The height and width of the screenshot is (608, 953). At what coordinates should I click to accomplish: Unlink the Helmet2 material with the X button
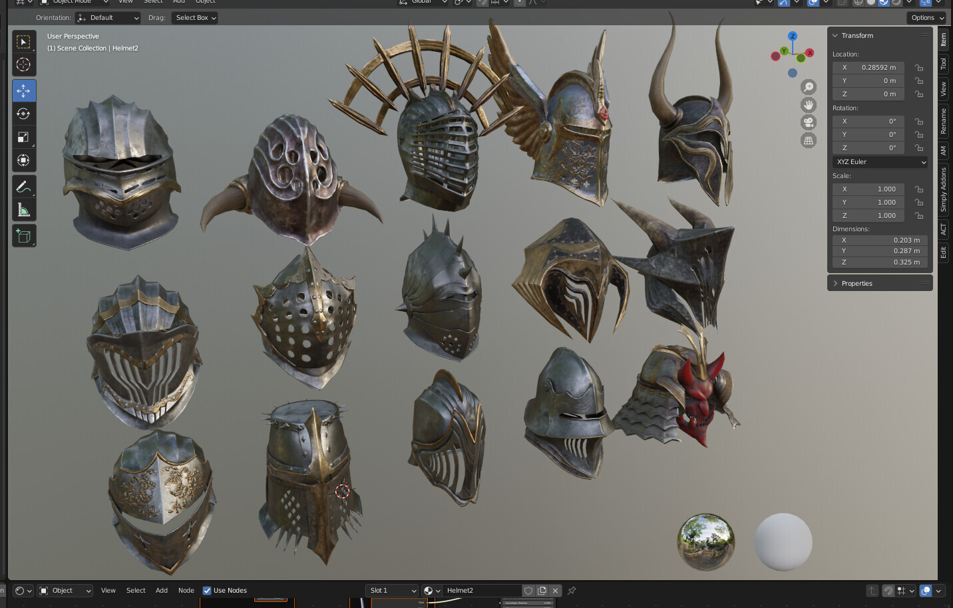[555, 590]
